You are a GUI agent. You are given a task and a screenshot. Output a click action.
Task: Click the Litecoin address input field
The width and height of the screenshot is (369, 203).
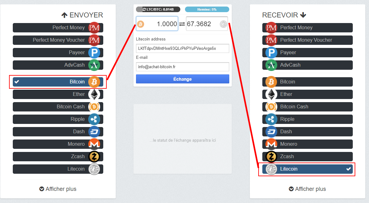click(182, 48)
